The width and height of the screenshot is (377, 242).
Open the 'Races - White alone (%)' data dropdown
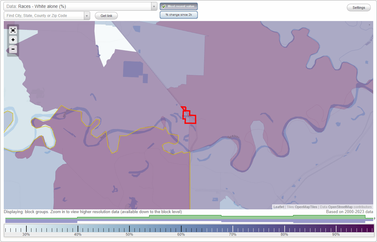pyautogui.click(x=79, y=6)
